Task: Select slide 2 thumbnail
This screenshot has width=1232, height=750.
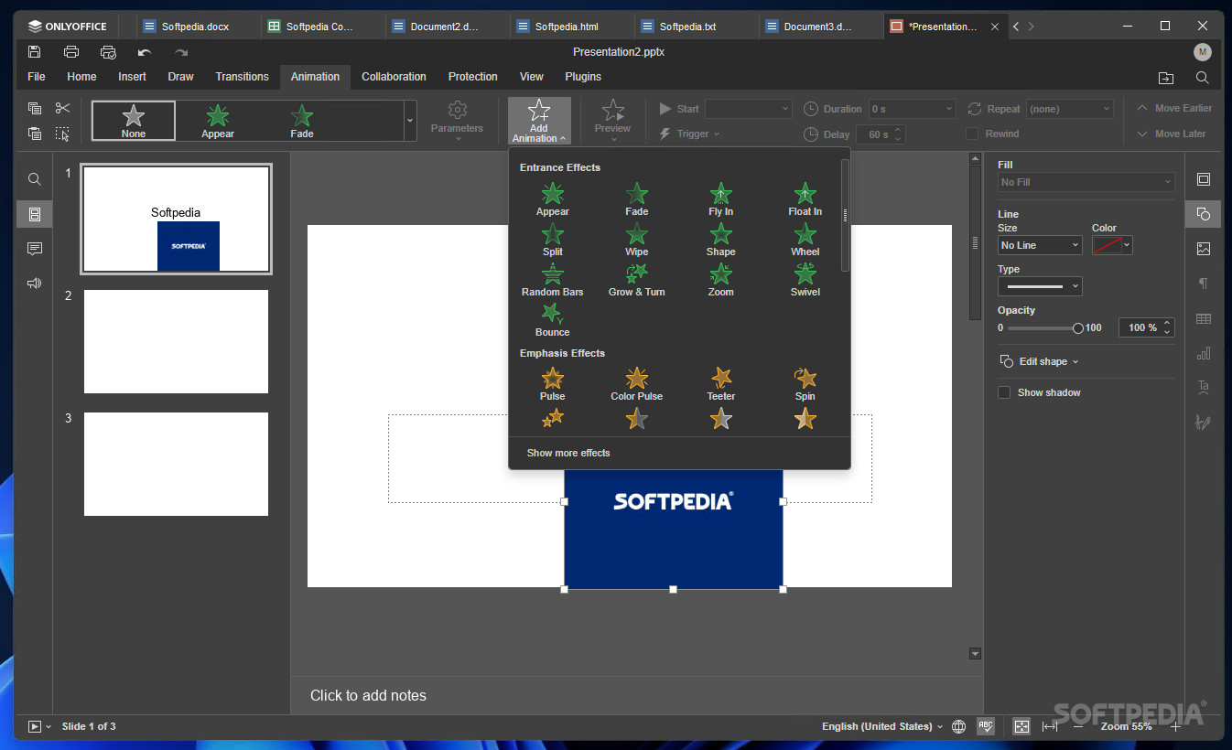Action: click(x=176, y=341)
